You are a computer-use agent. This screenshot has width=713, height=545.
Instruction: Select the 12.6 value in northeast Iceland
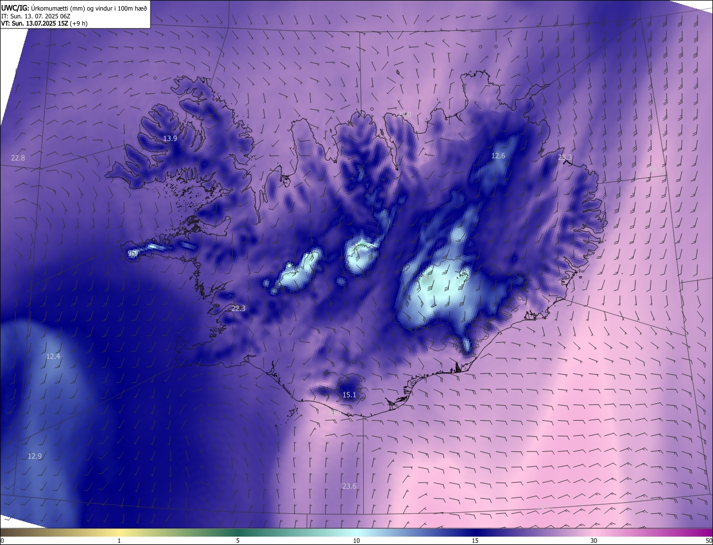click(x=498, y=155)
